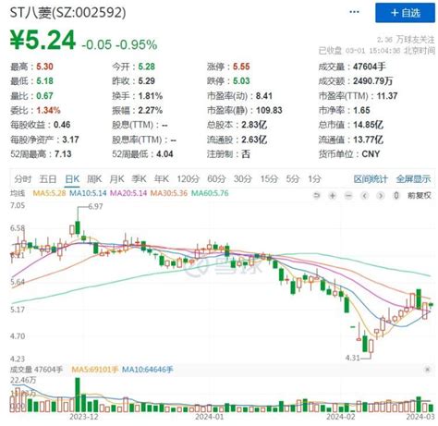
Task: Open 全屏显示 fullscreen chart view
Action: pyautogui.click(x=413, y=179)
